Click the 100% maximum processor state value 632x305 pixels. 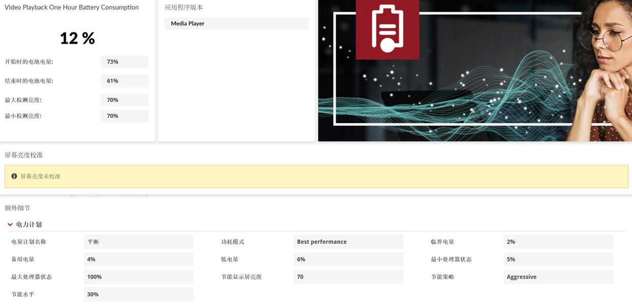(138, 277)
